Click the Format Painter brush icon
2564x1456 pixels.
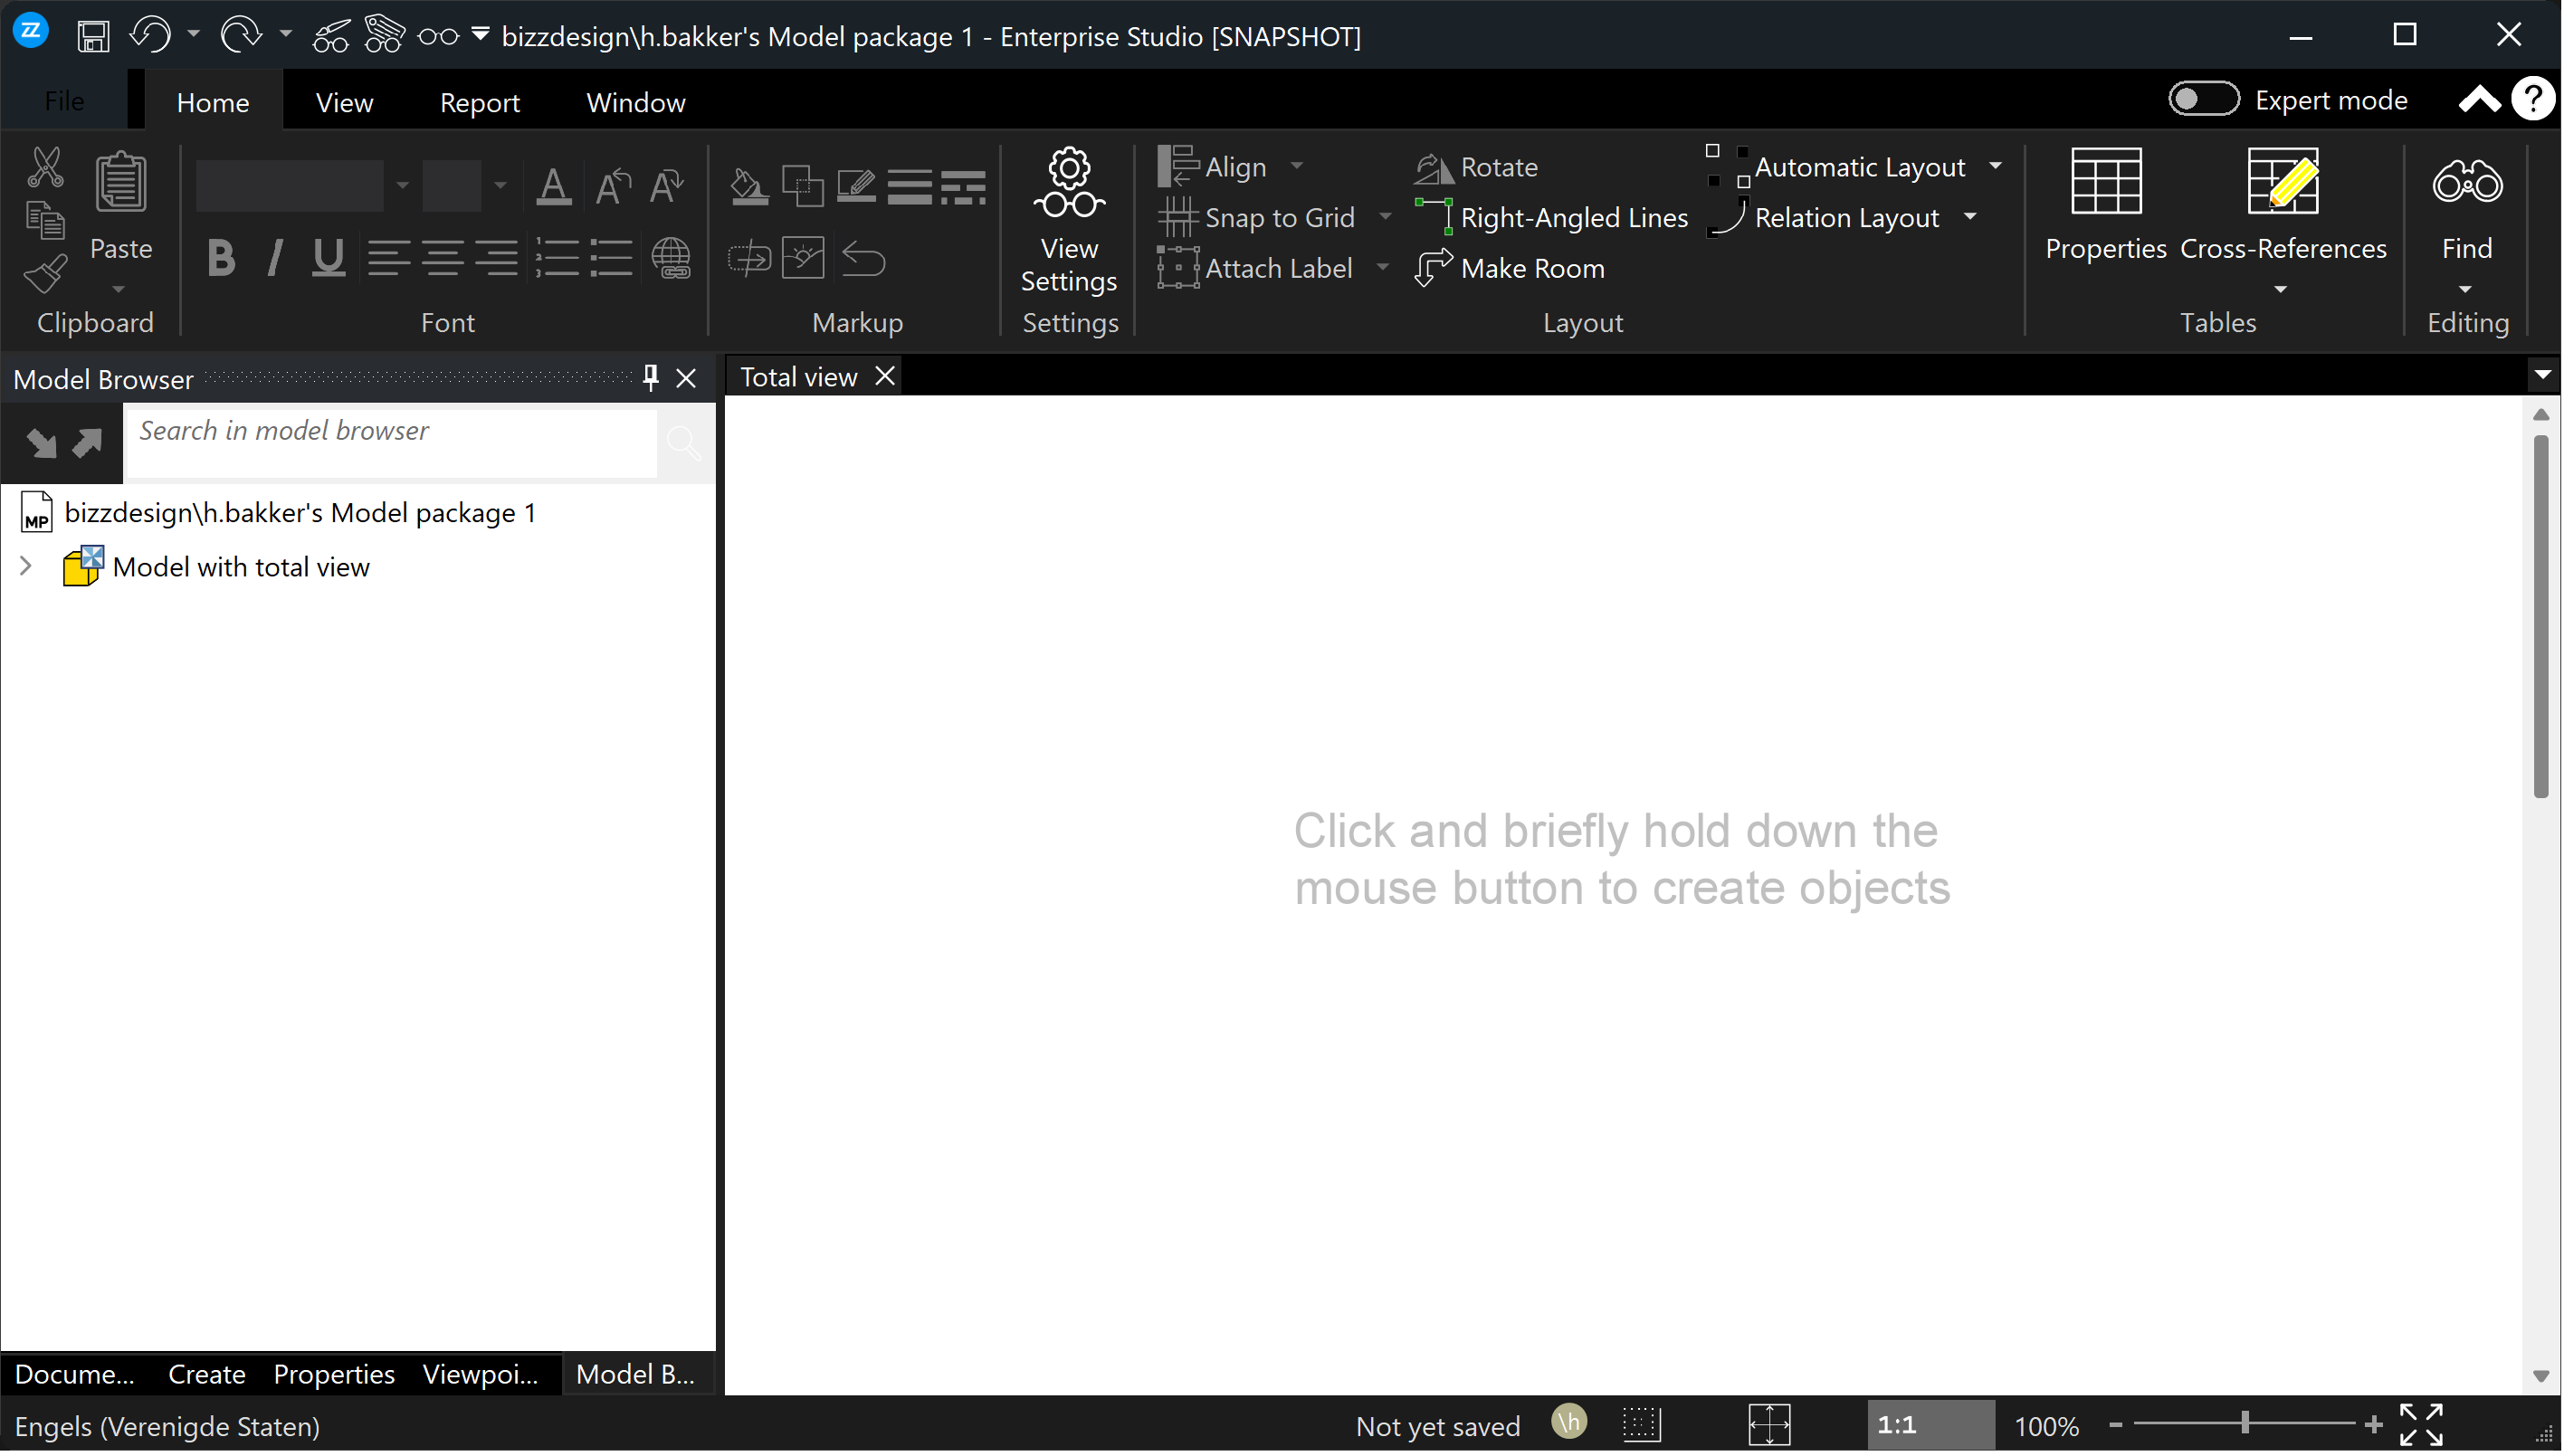[45, 274]
